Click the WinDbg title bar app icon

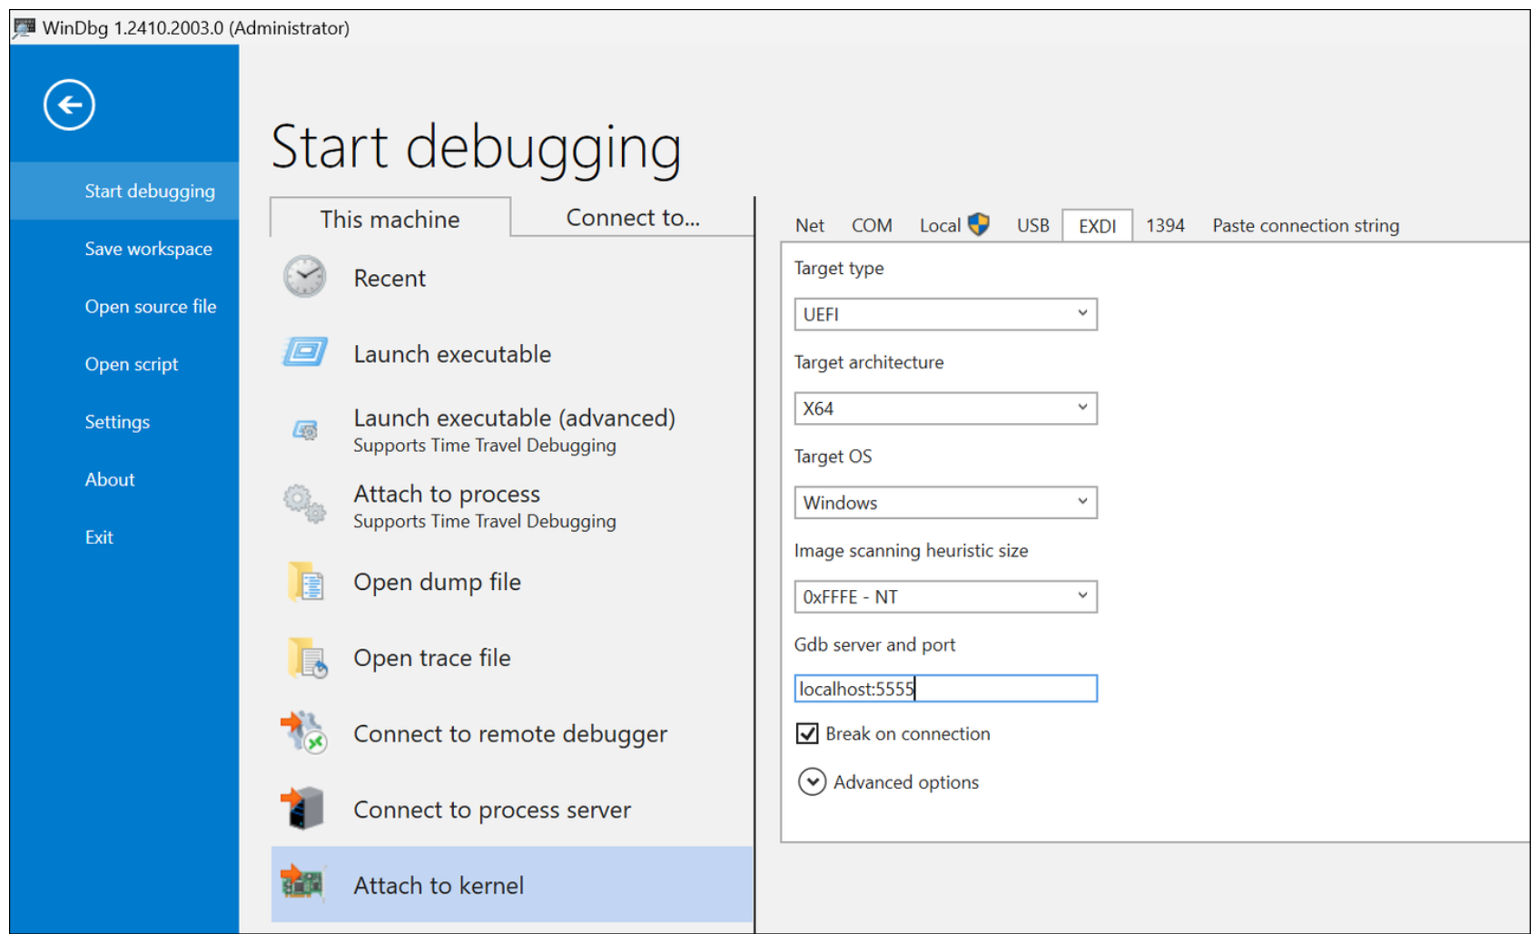(x=24, y=28)
